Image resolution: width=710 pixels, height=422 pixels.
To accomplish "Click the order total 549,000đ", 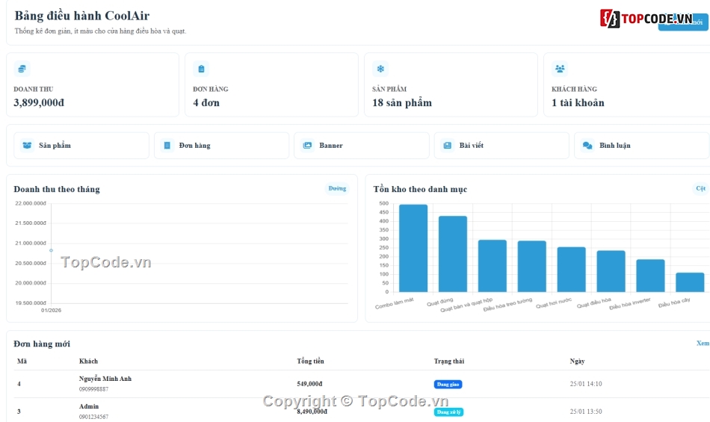I will [309, 384].
